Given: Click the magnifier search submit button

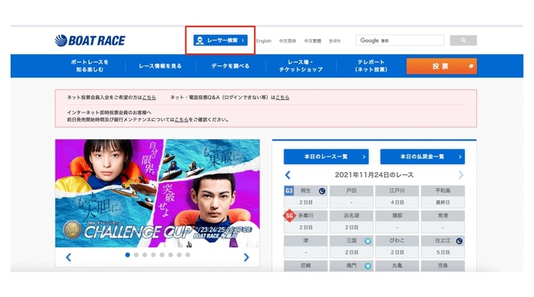Looking at the screenshot, I should pyautogui.click(x=463, y=40).
